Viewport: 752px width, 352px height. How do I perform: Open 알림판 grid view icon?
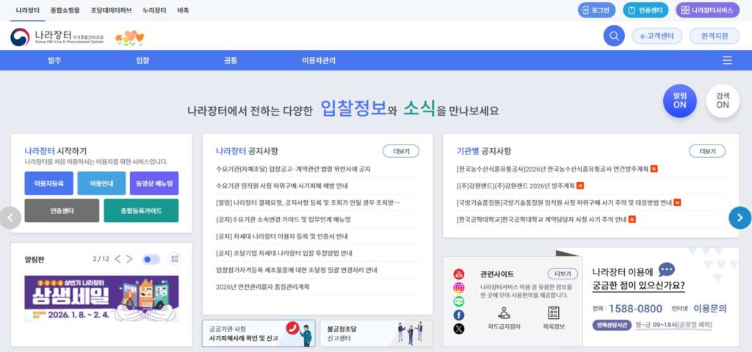175,259
